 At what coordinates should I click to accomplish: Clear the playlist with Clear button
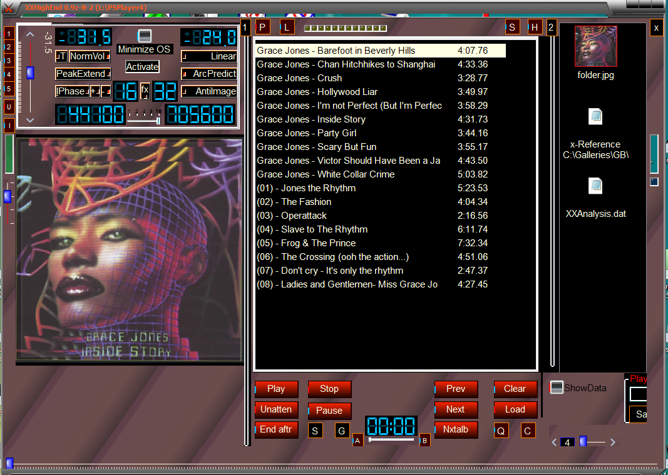515,389
